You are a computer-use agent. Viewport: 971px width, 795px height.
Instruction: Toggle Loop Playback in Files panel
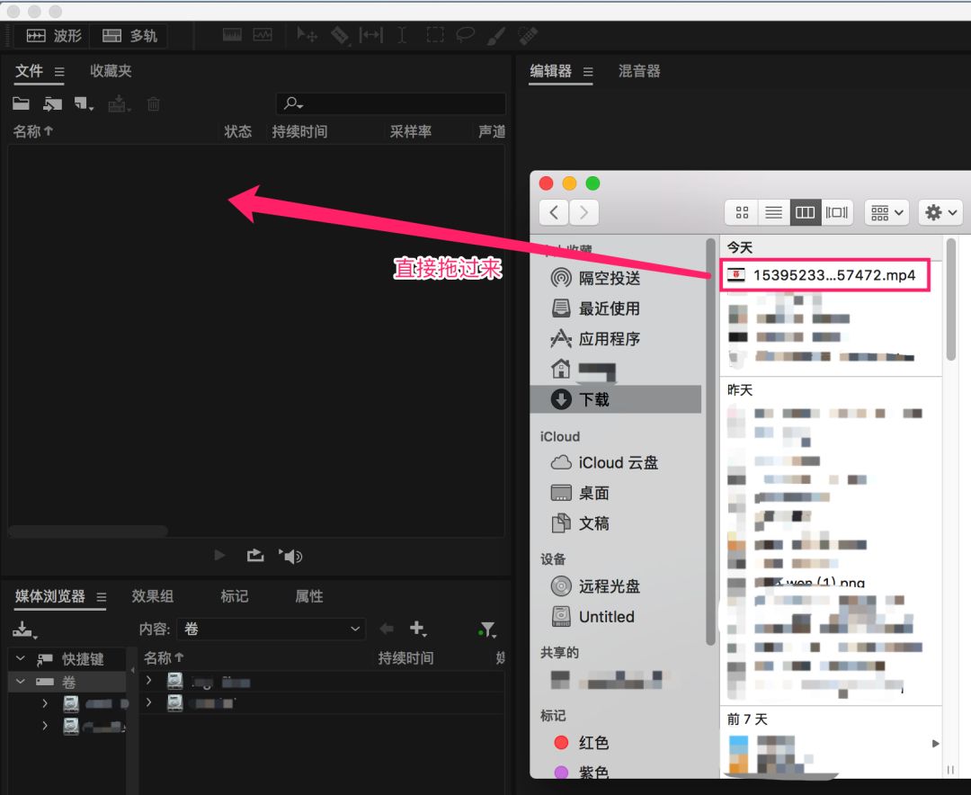(x=255, y=555)
